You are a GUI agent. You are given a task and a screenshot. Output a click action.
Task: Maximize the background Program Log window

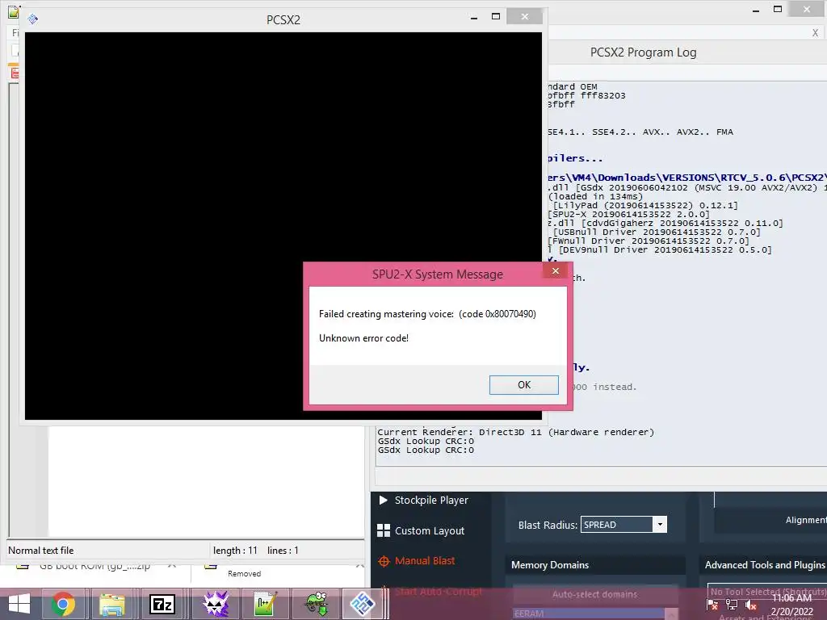tap(778, 9)
